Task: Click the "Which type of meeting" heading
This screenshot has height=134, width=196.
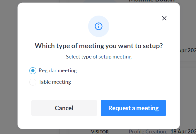Action: pyautogui.click(x=99, y=46)
